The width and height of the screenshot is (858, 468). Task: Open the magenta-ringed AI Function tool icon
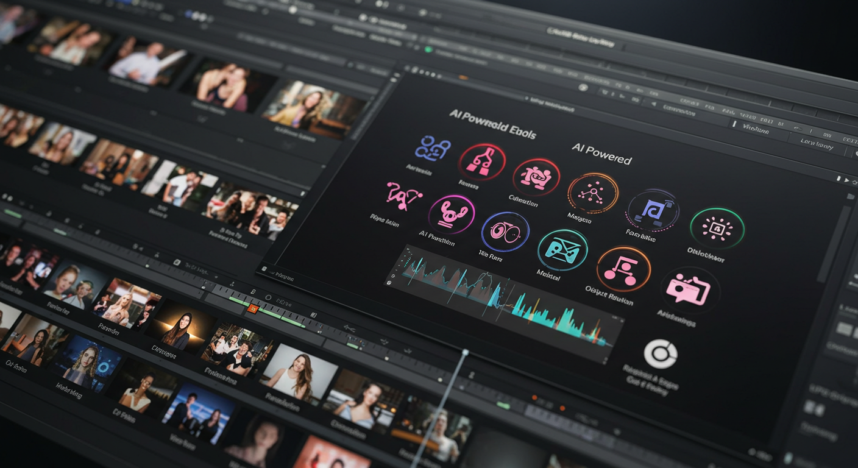(452, 214)
